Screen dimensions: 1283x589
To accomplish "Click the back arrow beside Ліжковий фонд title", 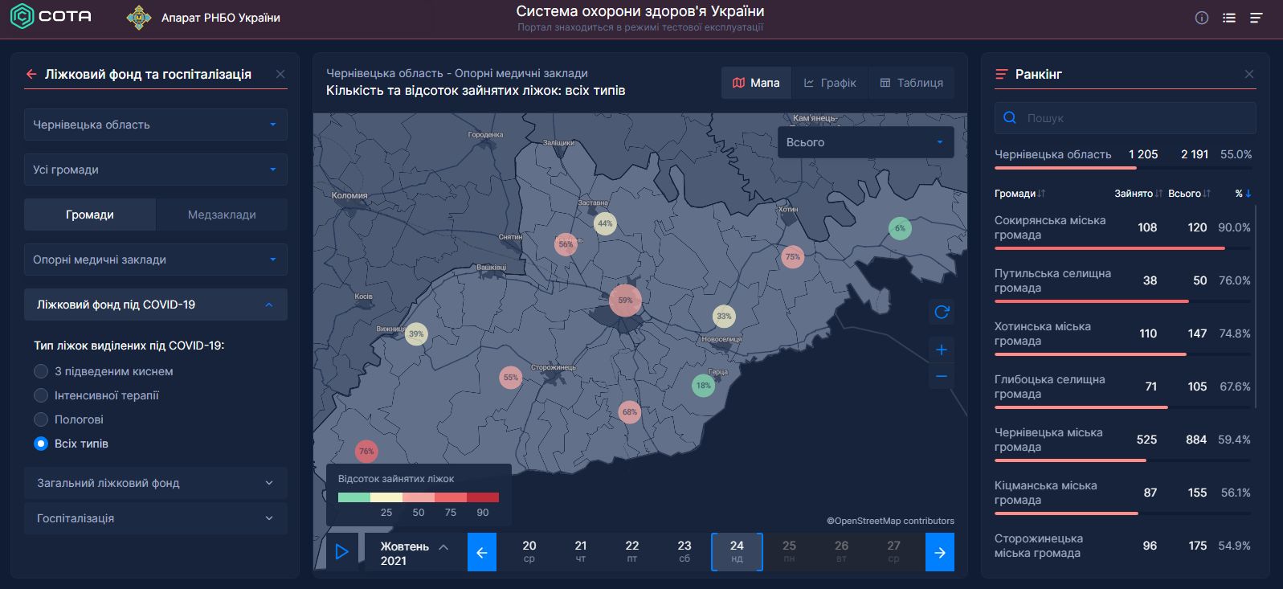I will (x=31, y=74).
